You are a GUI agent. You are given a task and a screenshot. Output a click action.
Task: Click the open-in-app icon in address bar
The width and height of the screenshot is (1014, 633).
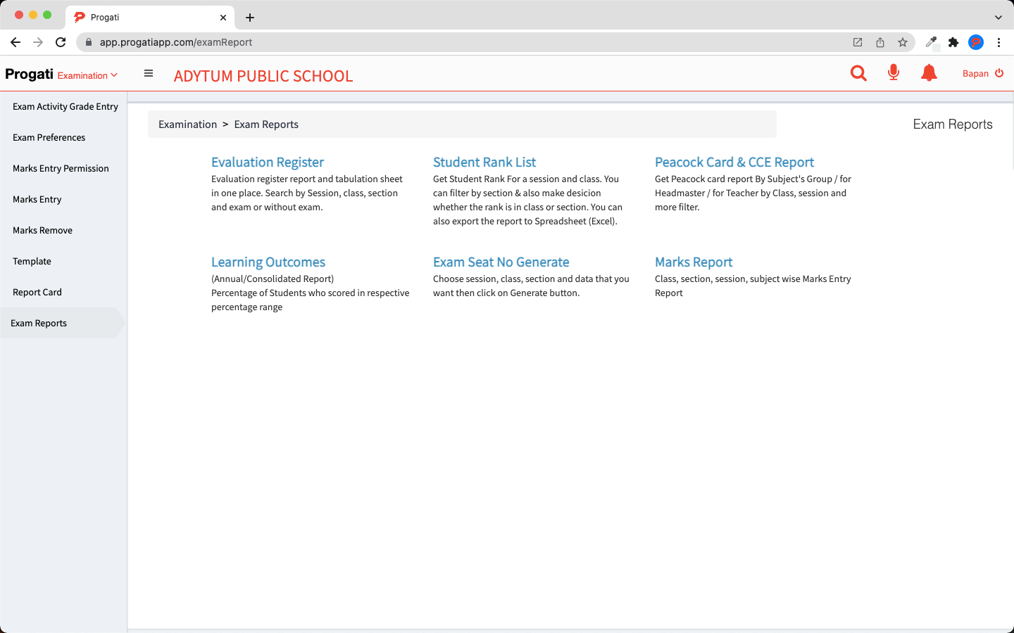click(858, 42)
